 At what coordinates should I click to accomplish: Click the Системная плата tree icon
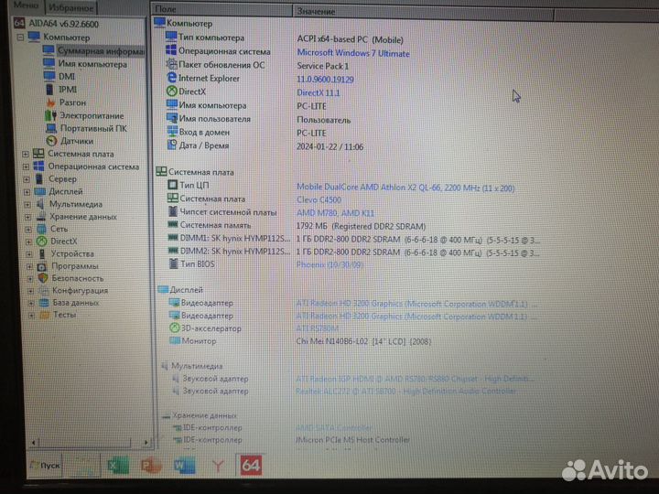coord(38,154)
